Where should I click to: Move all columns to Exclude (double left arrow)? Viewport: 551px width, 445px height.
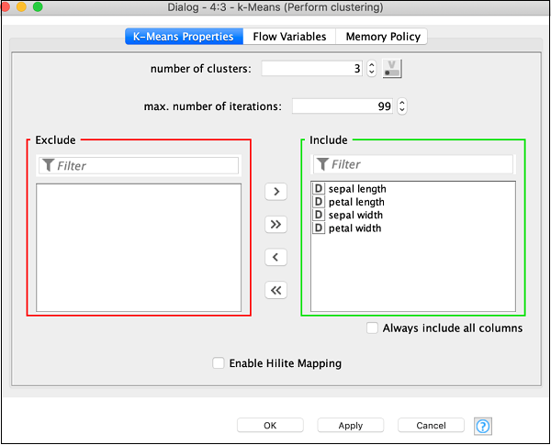(x=275, y=291)
